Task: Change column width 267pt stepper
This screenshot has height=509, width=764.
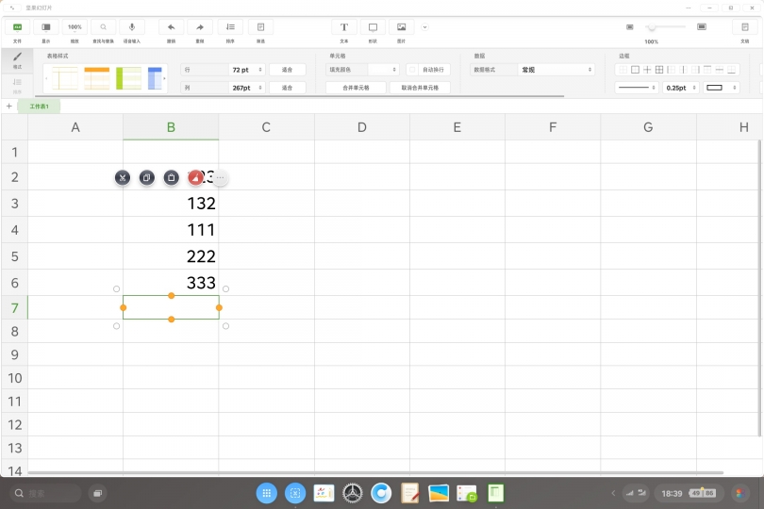Action: tap(260, 88)
